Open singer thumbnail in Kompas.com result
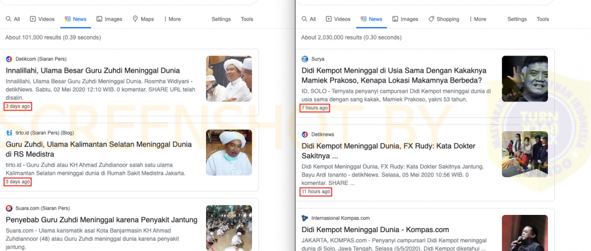Image resolution: width=591 pixels, height=251 pixels. click(x=524, y=233)
